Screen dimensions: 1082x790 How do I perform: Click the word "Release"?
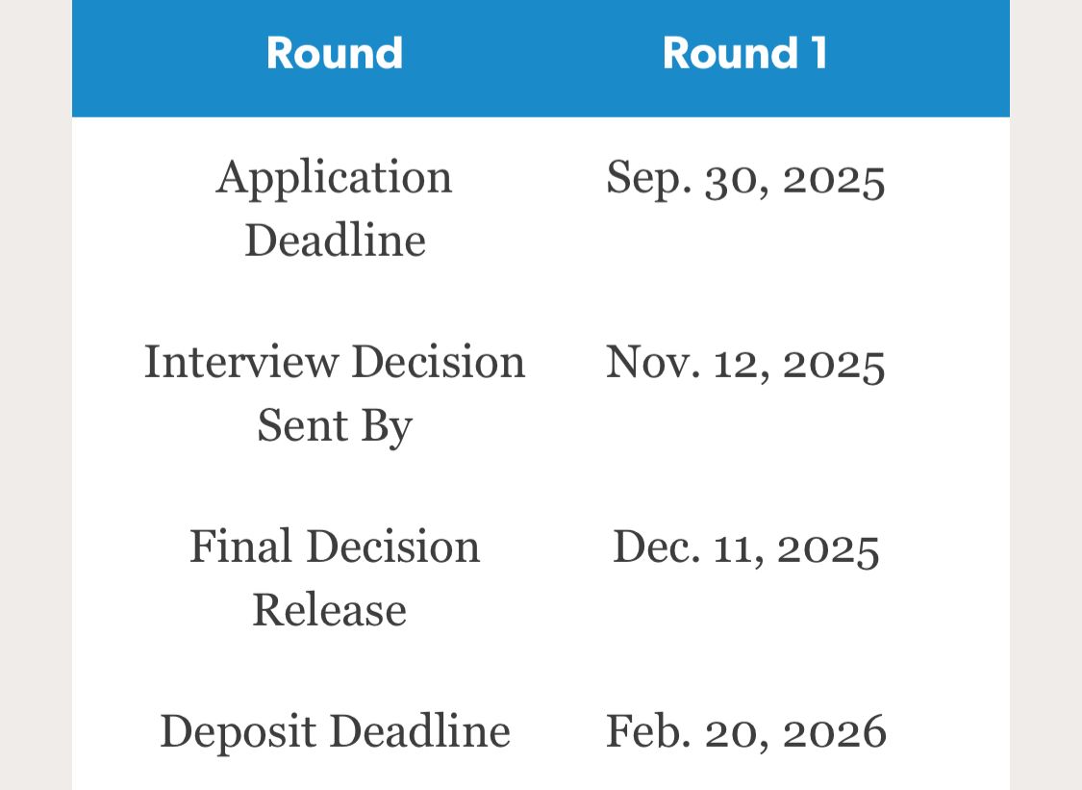[329, 610]
